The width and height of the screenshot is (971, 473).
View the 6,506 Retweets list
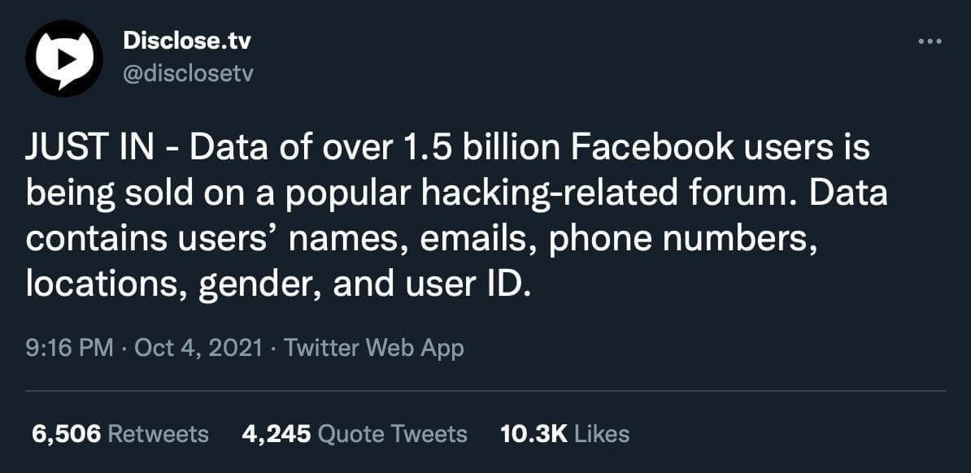[x=120, y=433]
